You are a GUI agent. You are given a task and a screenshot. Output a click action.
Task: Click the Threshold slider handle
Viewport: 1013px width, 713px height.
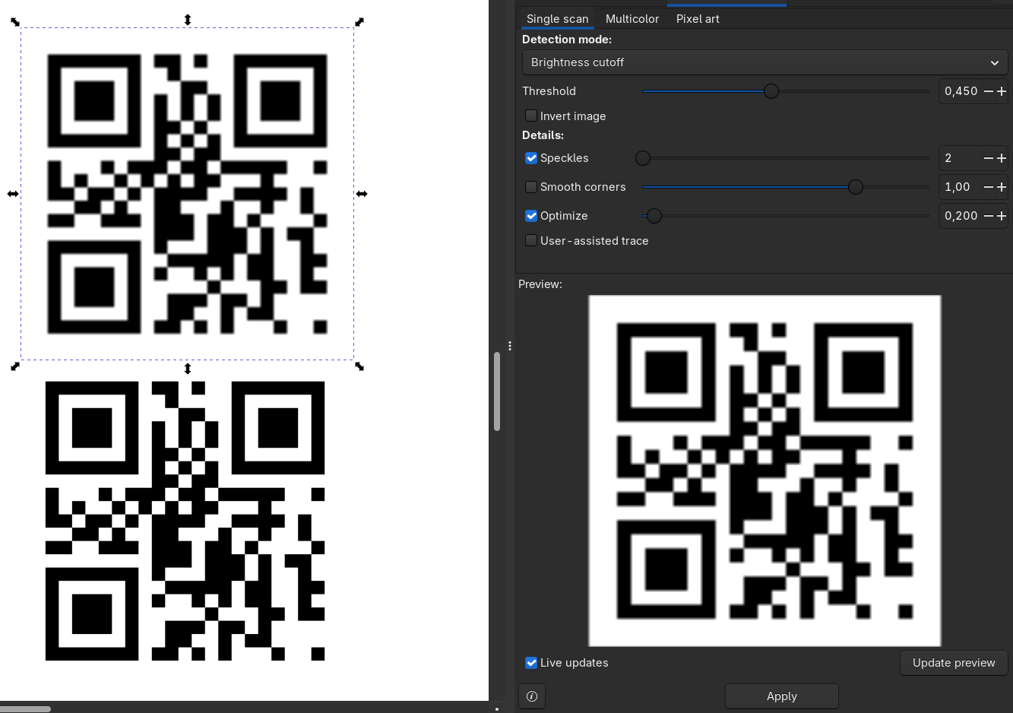point(771,91)
